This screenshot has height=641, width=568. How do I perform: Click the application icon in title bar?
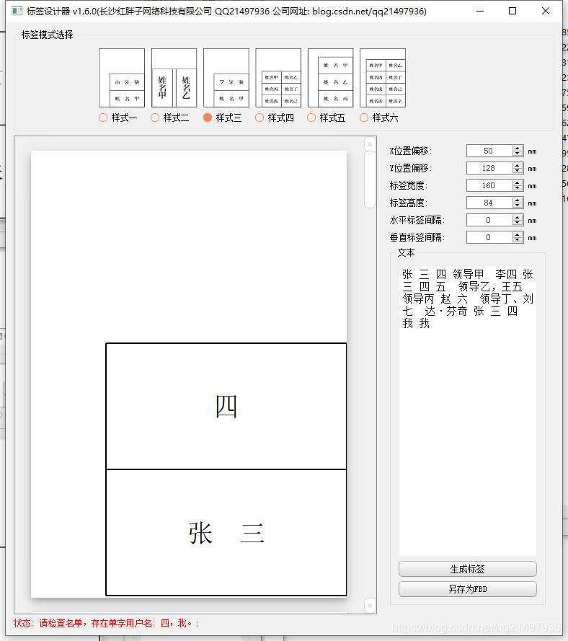17,11
